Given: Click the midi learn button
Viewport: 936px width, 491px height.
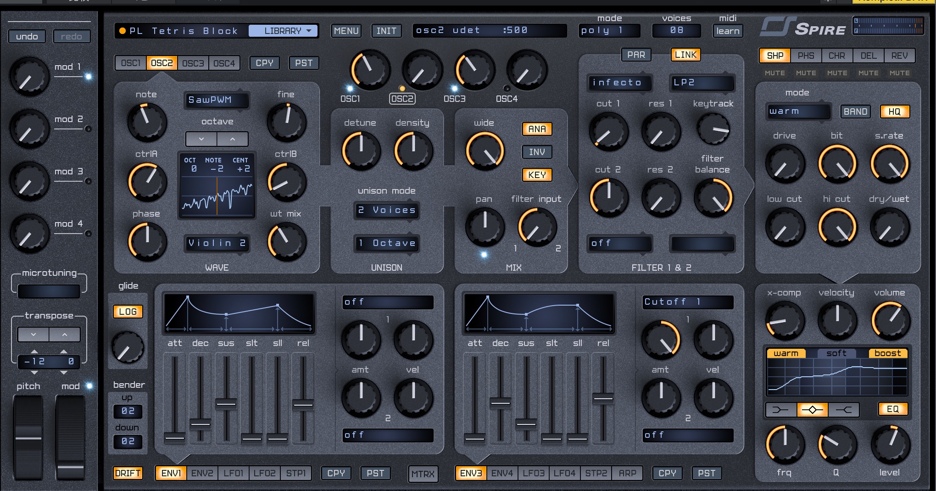Looking at the screenshot, I should point(727,31).
